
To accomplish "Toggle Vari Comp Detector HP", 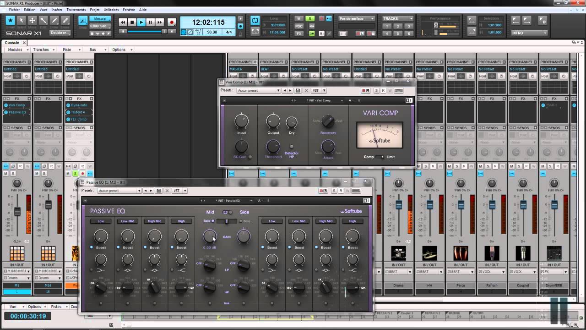I will pyautogui.click(x=292, y=147).
